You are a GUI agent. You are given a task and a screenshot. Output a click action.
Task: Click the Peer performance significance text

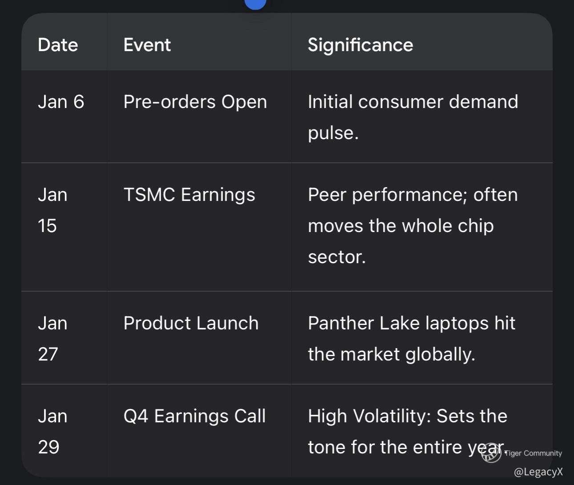tap(412, 210)
